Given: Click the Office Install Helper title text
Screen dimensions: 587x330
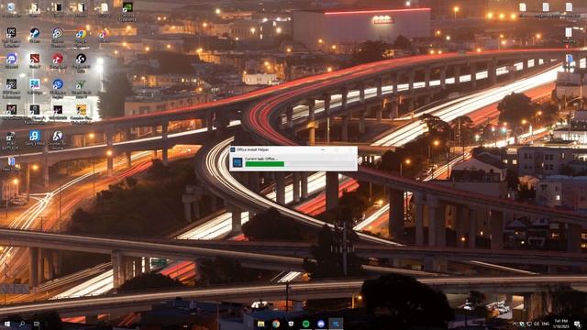Looking at the screenshot, I should [x=253, y=149].
